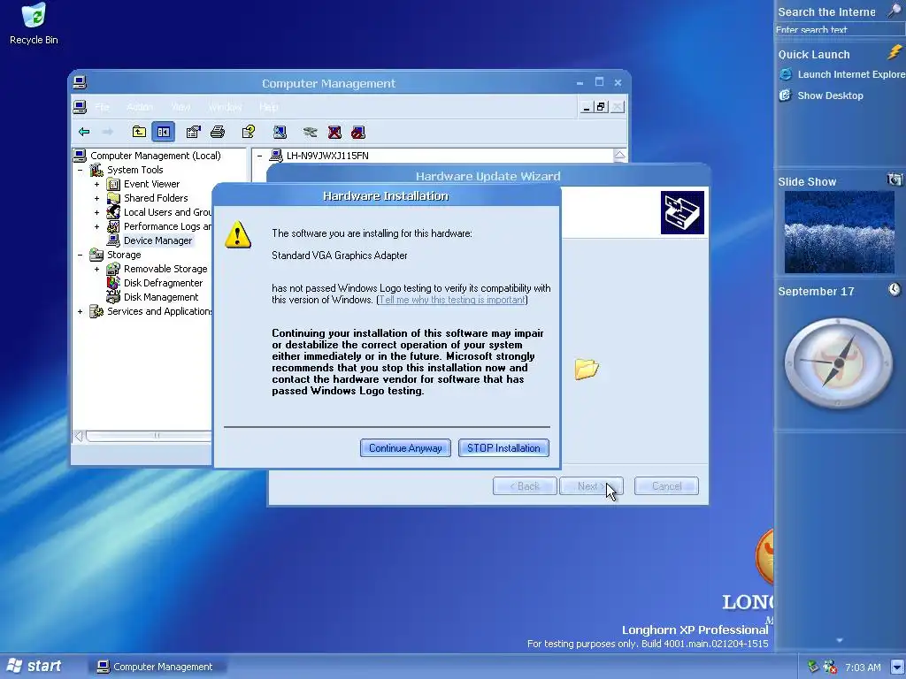The width and height of the screenshot is (906, 679).
Task: Toggle the Show/Hide Console Tree toolbar button
Action: click(164, 133)
